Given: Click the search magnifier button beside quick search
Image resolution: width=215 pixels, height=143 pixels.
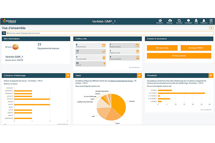Looking at the screenshot, I should [x=4, y=33].
